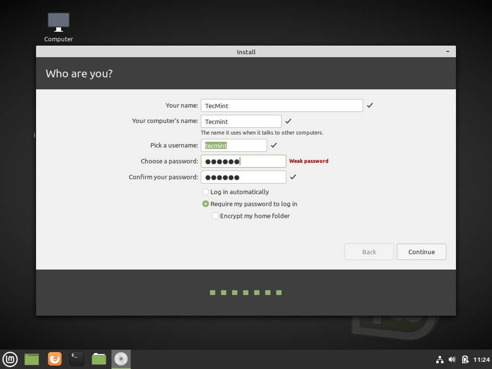The image size is (492, 369).
Task: Click the Install window title bar
Action: pyautogui.click(x=246, y=52)
